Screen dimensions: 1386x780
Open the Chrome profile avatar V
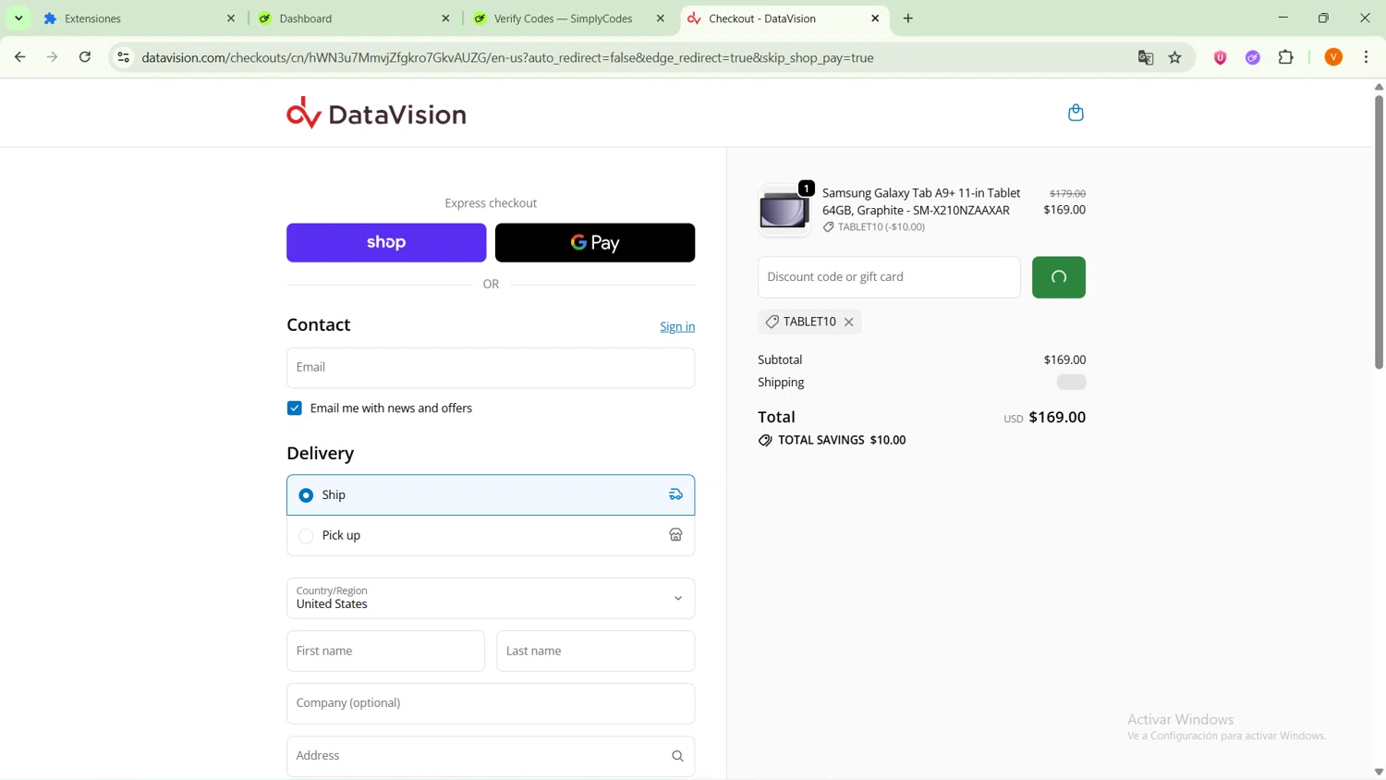point(1333,57)
